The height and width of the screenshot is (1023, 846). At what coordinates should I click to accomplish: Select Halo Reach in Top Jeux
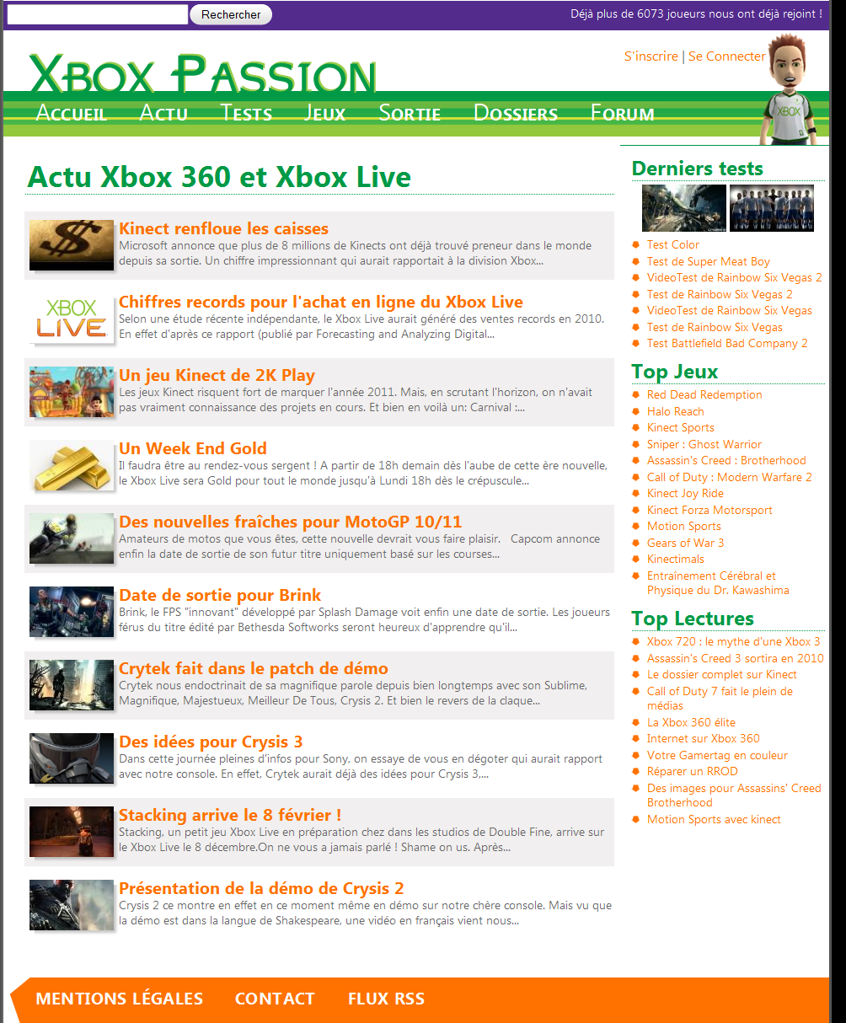click(676, 411)
